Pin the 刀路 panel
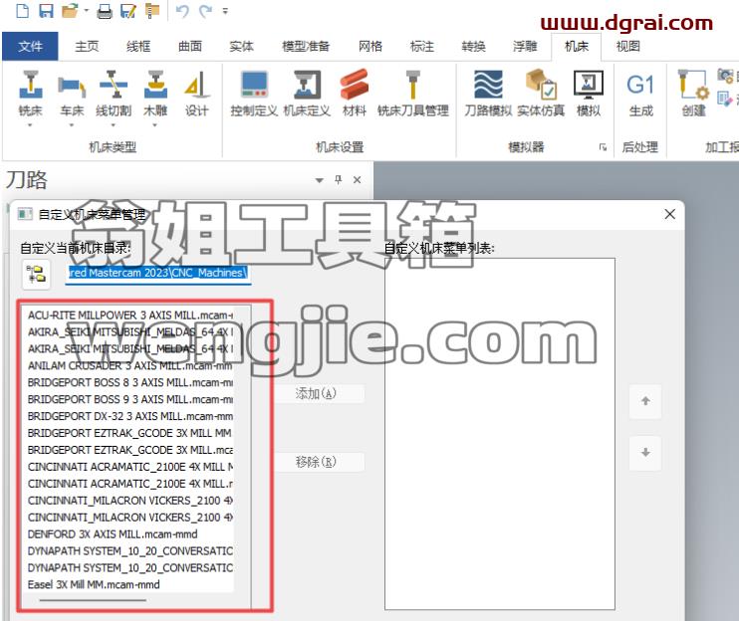The image size is (739, 621). tap(338, 179)
